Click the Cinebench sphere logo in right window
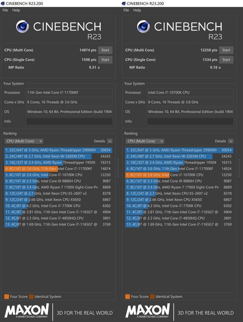243x322 pixels. (143, 27)
